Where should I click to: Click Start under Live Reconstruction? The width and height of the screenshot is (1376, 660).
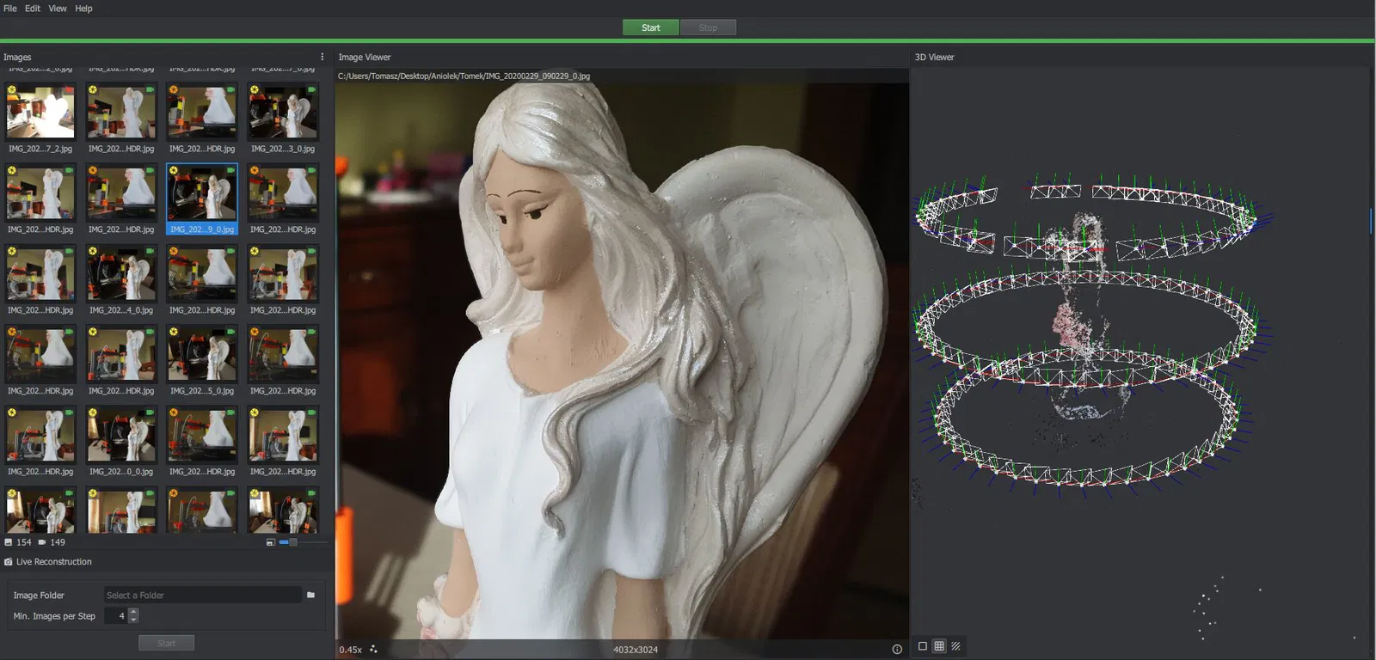click(166, 643)
